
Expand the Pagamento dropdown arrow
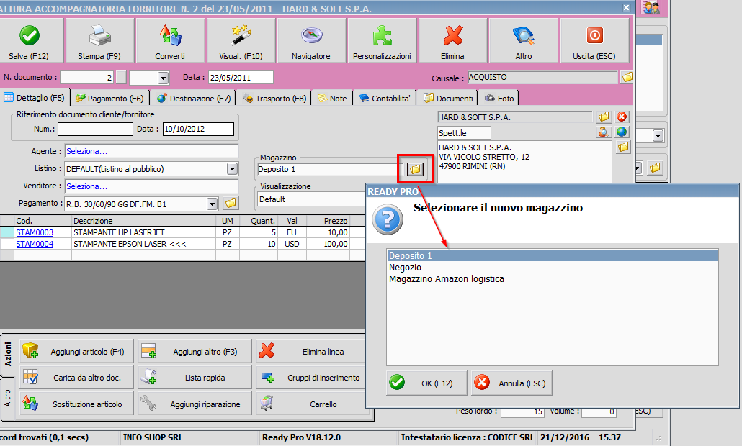(212, 204)
